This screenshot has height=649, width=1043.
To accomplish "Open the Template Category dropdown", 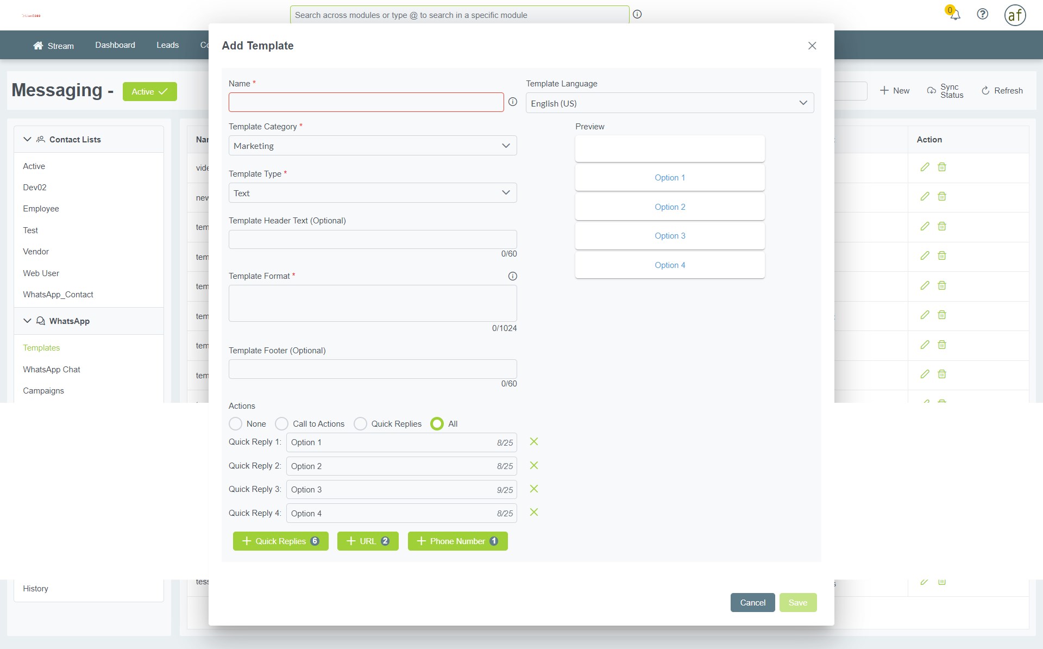I will tap(372, 146).
